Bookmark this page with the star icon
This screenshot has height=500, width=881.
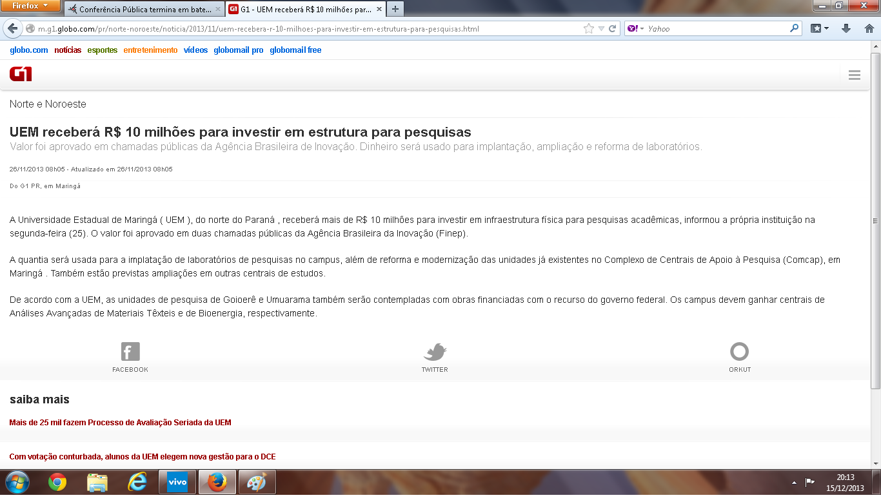coord(588,29)
